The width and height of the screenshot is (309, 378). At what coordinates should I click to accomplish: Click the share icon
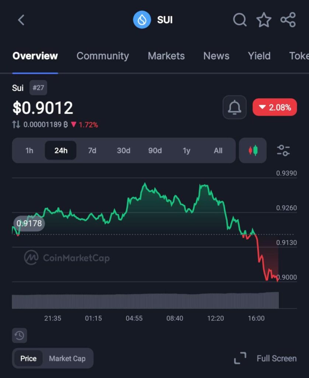tap(288, 20)
